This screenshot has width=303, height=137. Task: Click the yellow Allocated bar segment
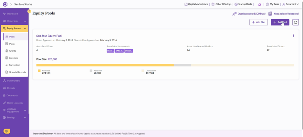click(x=105, y=65)
